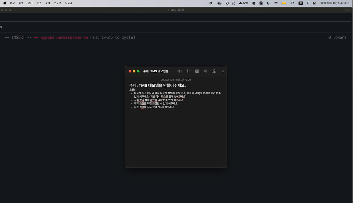Open the 파일 menu
Image resolution: width=353 pixels, height=203 pixels.
(x=21, y=3)
